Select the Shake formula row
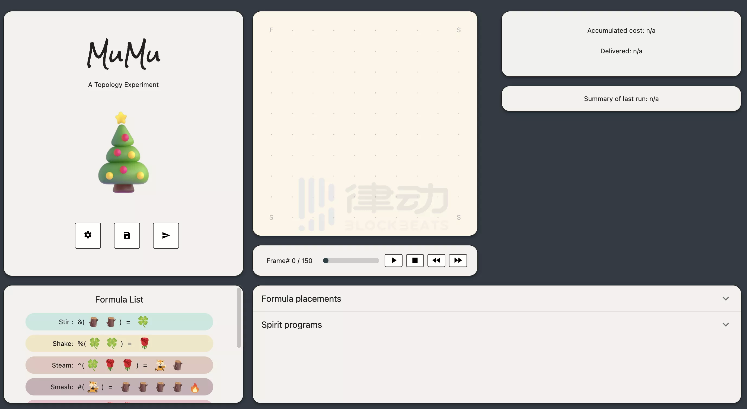747x409 pixels. (x=119, y=343)
